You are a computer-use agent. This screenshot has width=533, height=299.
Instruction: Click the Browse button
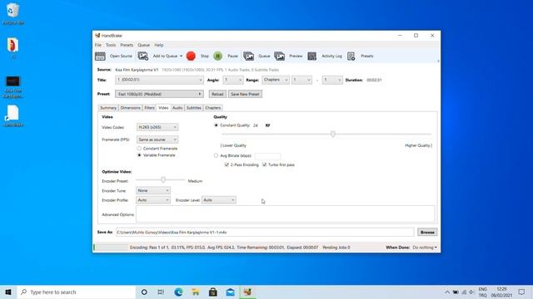427,233
